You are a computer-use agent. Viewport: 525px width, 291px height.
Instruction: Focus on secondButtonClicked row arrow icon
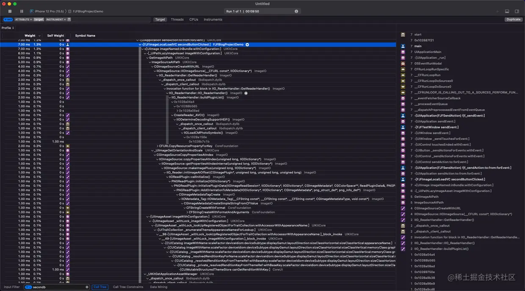[x=247, y=44]
